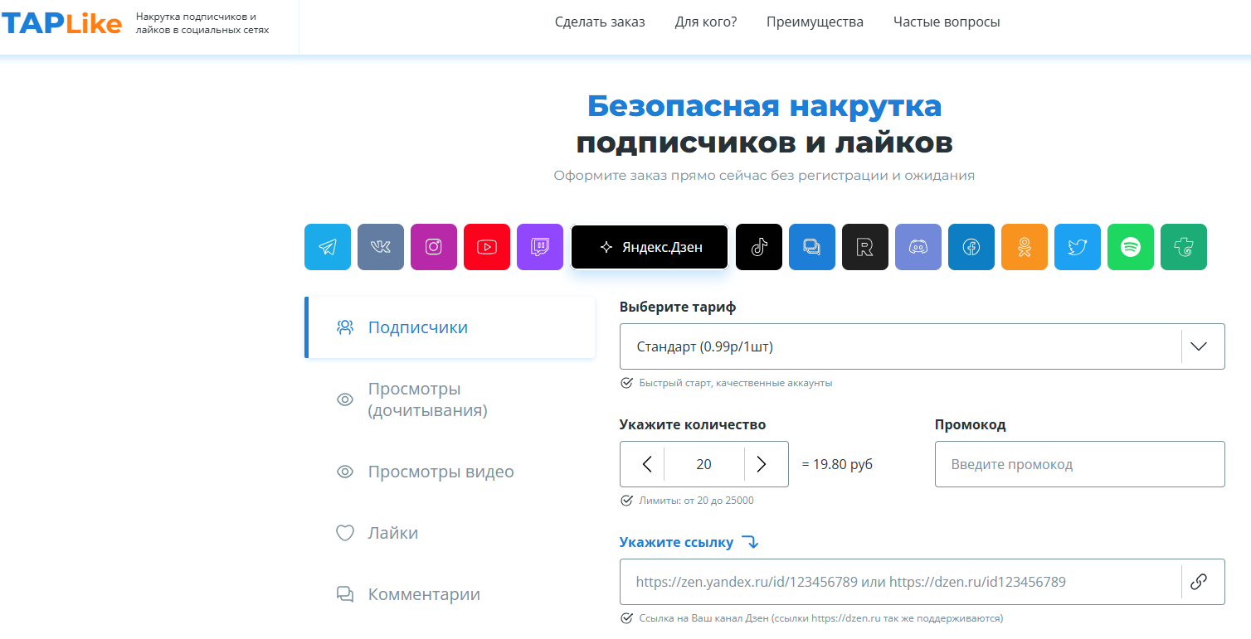The width and height of the screenshot is (1251, 639).
Task: Select the Facebook icon
Action: [971, 247]
